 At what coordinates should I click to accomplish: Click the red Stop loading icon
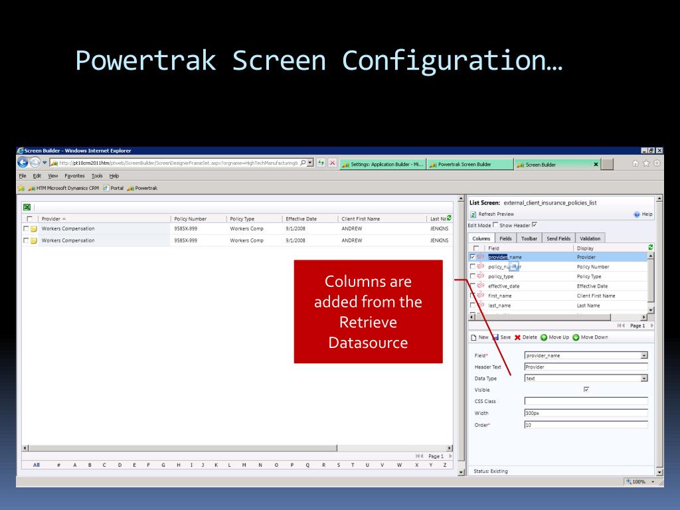(332, 163)
